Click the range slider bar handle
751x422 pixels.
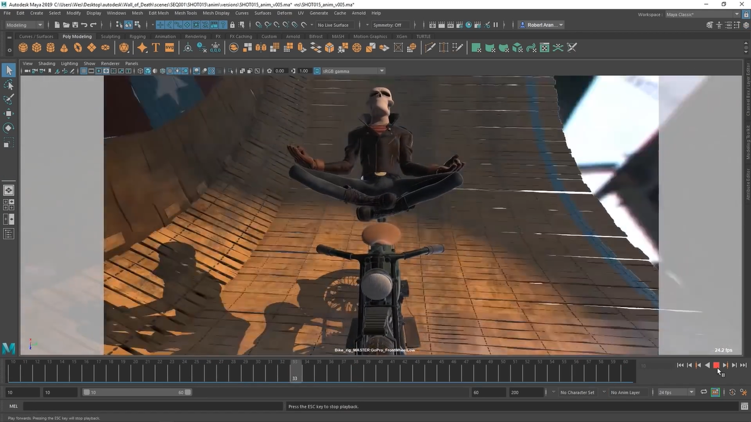pos(137,392)
